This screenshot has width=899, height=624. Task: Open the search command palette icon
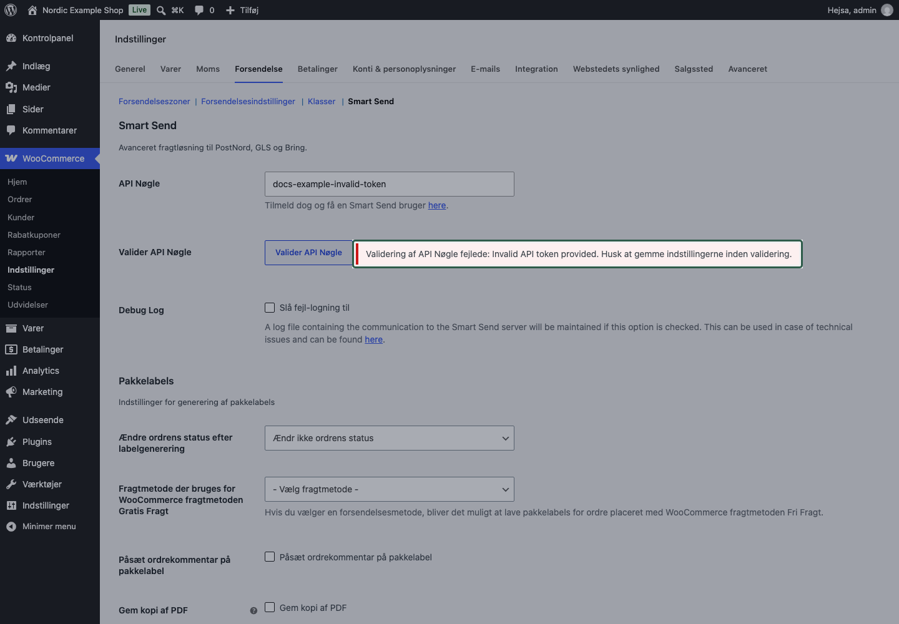tap(161, 10)
